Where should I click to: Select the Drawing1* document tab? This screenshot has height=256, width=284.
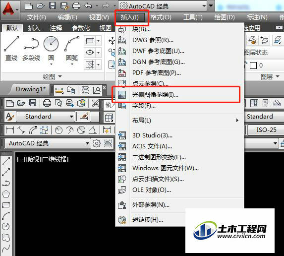30,89
